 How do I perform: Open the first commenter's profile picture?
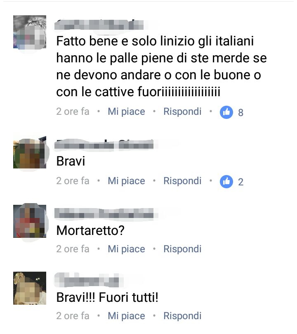point(30,32)
